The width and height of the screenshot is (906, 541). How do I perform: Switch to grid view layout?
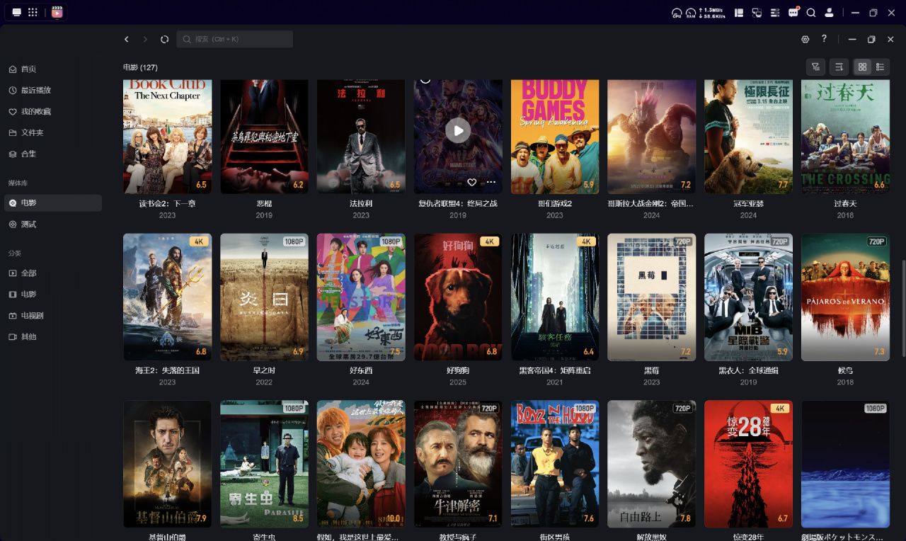(x=862, y=67)
